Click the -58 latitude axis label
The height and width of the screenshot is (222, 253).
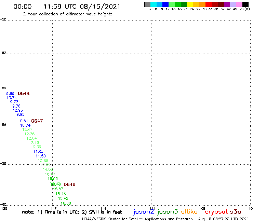3,163
